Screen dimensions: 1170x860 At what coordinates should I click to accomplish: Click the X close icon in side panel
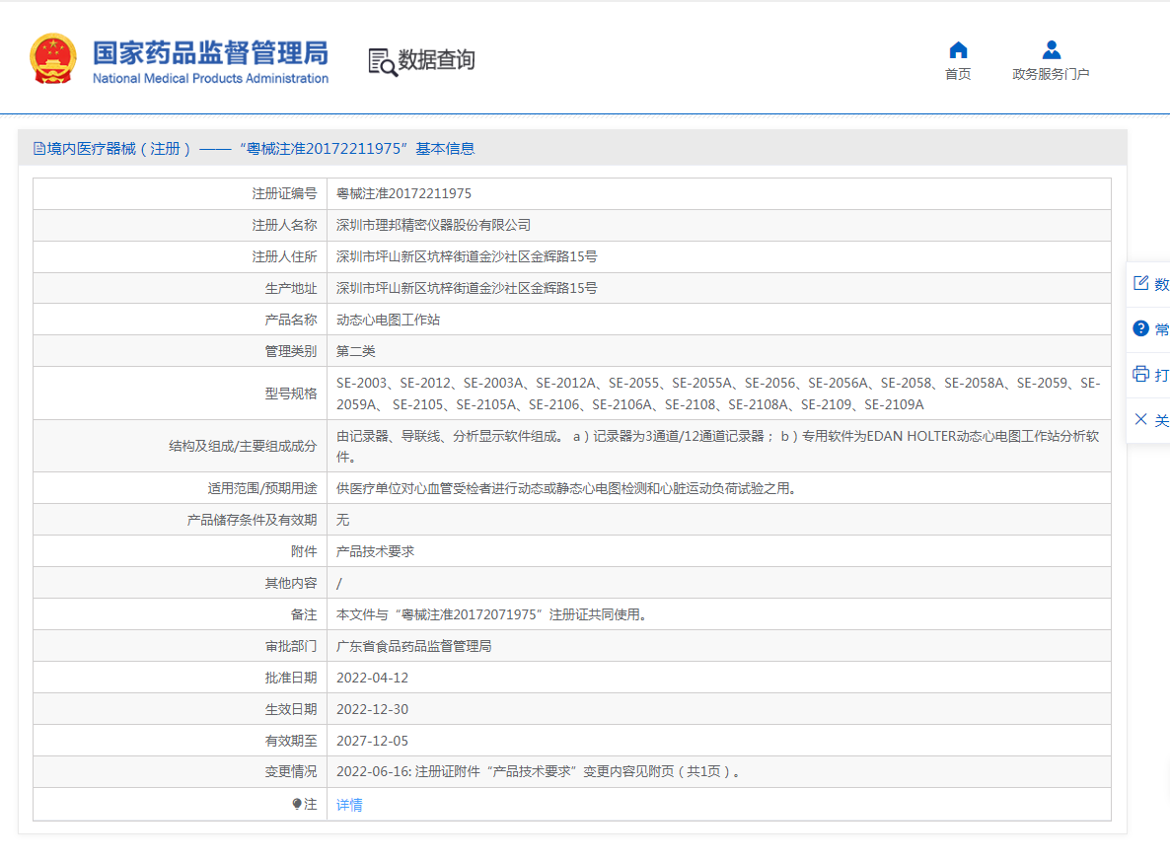pyautogui.click(x=1141, y=419)
